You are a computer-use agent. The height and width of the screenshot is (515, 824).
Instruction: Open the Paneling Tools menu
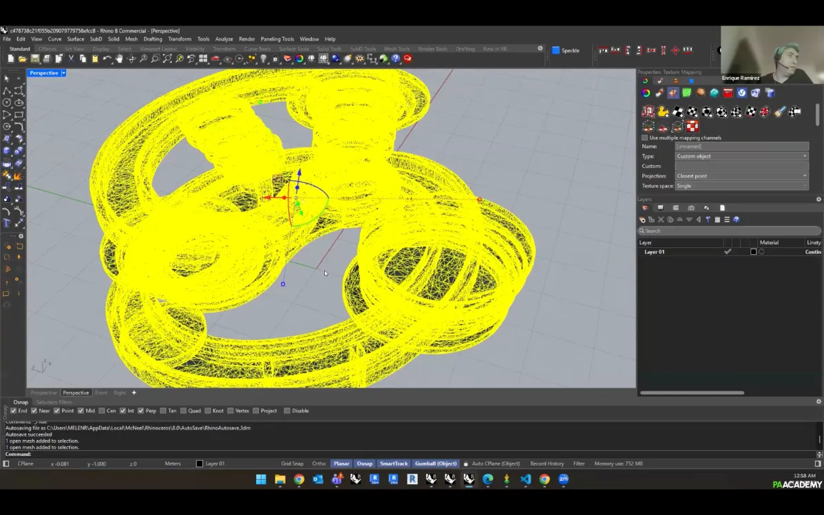277,39
